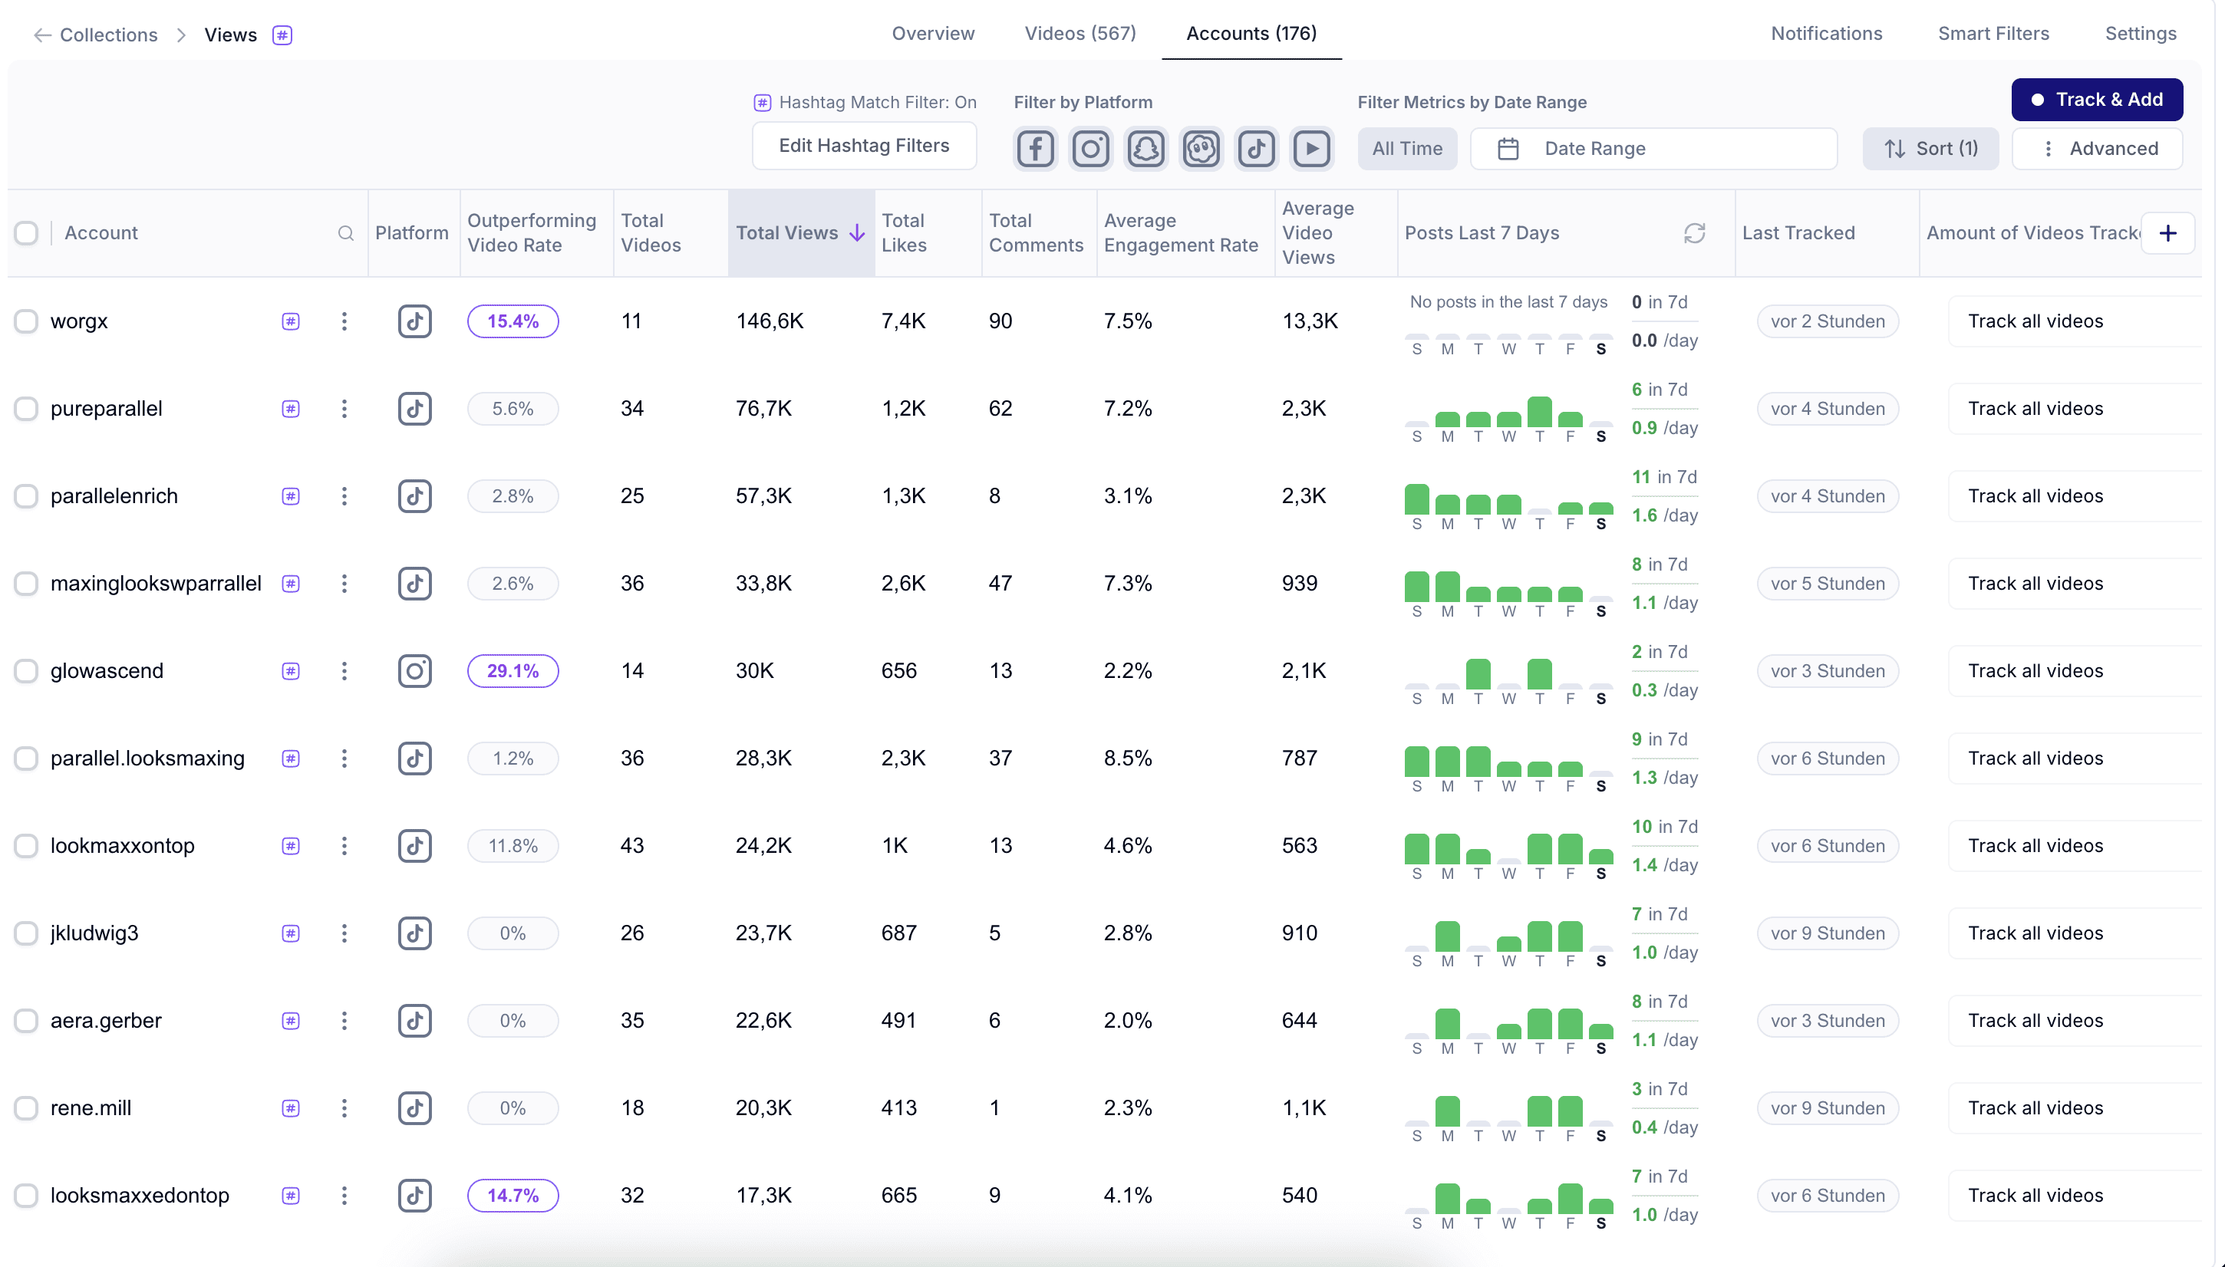This screenshot has width=2225, height=1267.
Task: Open three-dot menu for worgx account
Action: 344,321
